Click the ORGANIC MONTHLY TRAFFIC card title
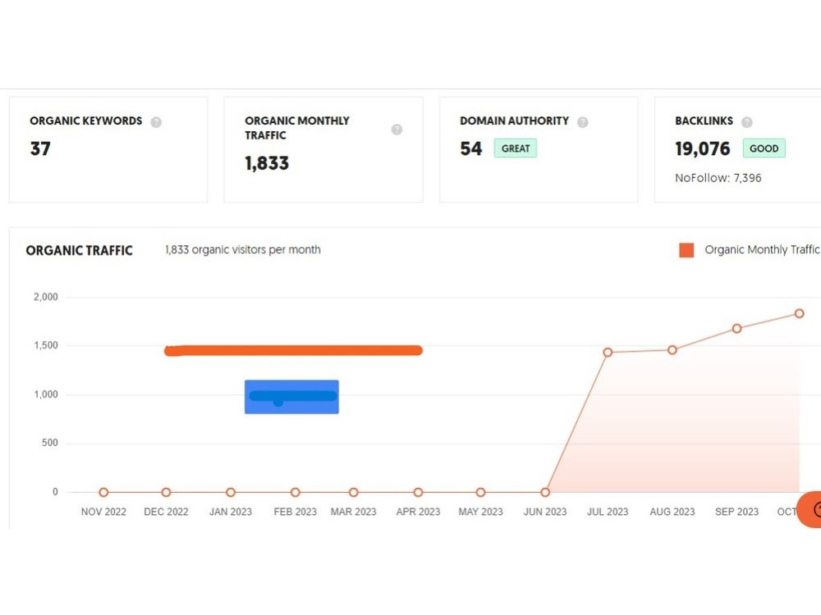Image resolution: width=821 pixels, height=615 pixels. 297,128
